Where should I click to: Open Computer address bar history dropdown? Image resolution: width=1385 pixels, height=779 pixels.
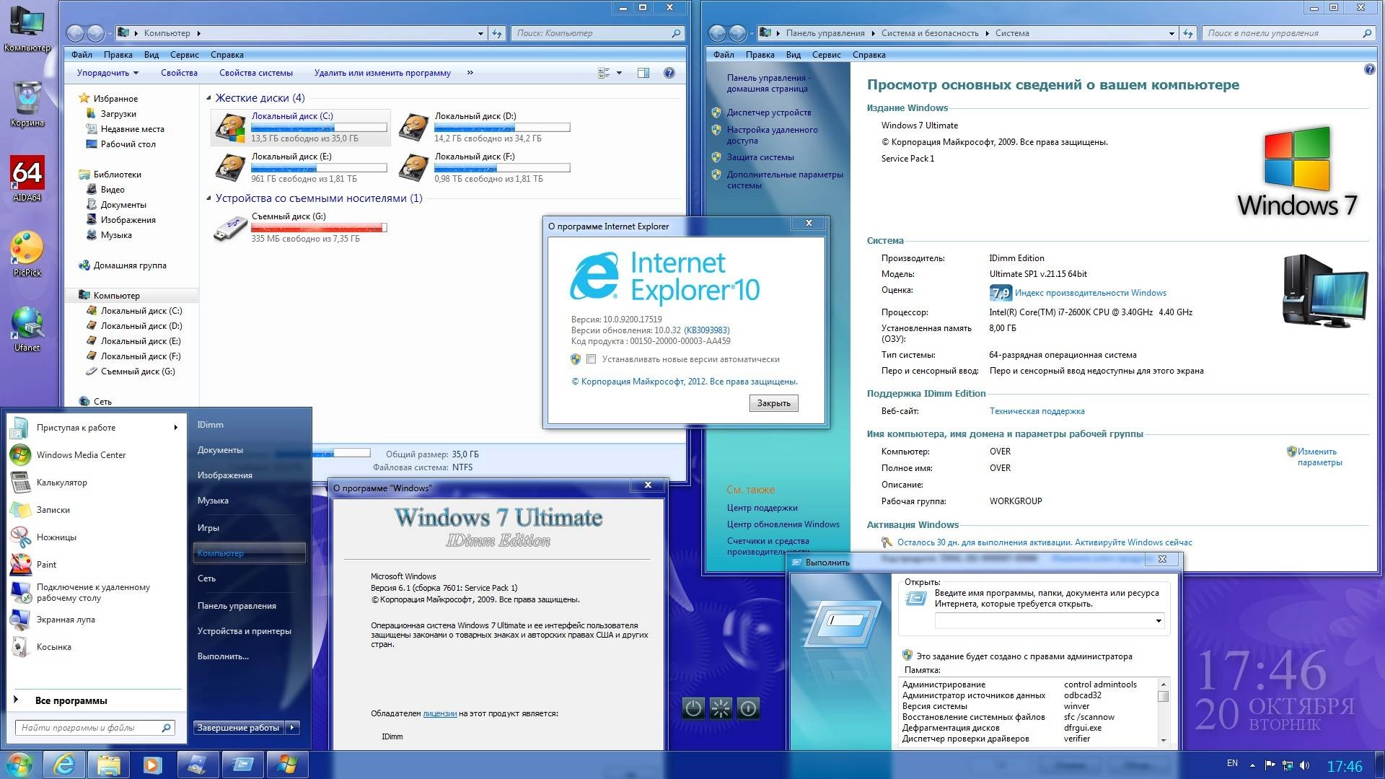click(480, 33)
